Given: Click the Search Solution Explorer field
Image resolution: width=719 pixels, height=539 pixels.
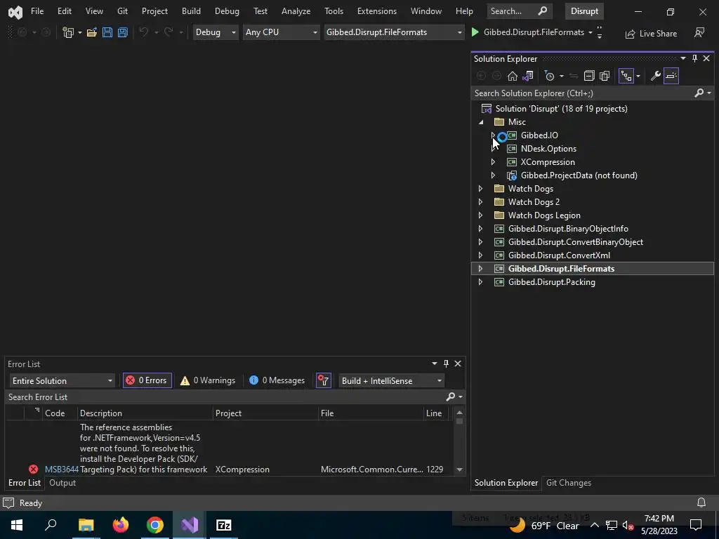Looking at the screenshot, I should tap(582, 93).
